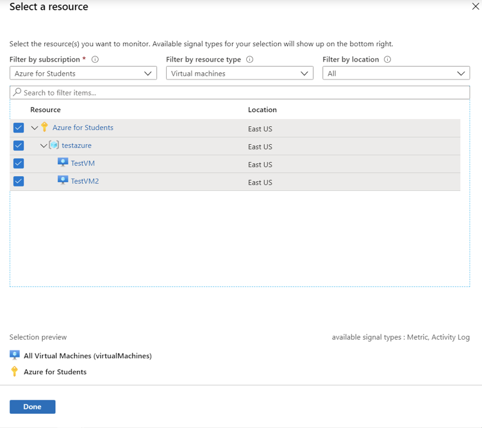482x428 pixels.
Task: Open the Filter by location dropdown
Action: click(x=396, y=73)
